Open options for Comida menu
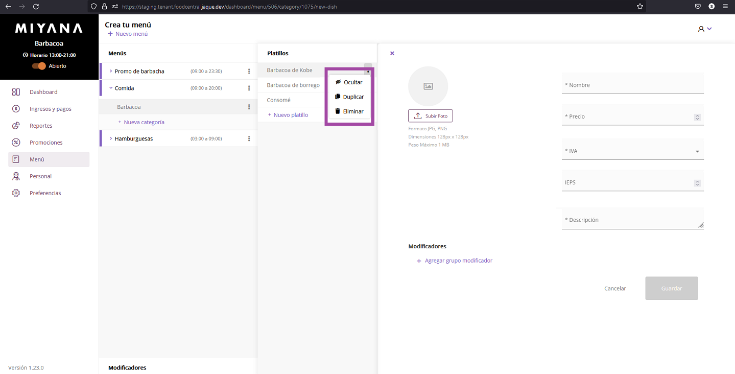The image size is (735, 374). click(x=249, y=88)
